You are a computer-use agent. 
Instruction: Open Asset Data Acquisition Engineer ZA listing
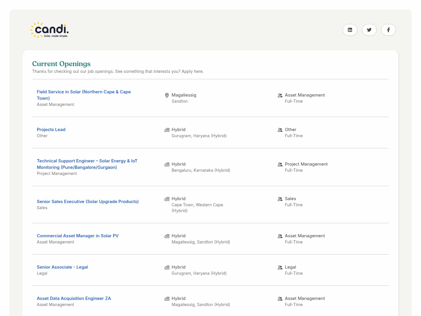pos(74,298)
